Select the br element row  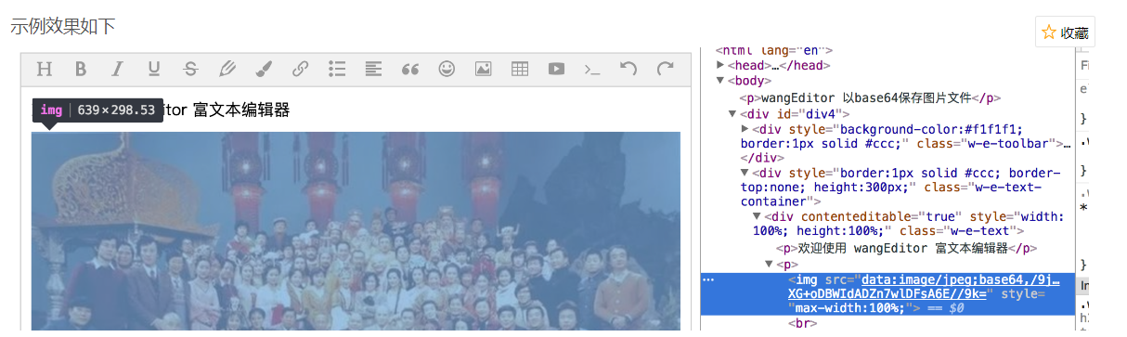point(802,323)
